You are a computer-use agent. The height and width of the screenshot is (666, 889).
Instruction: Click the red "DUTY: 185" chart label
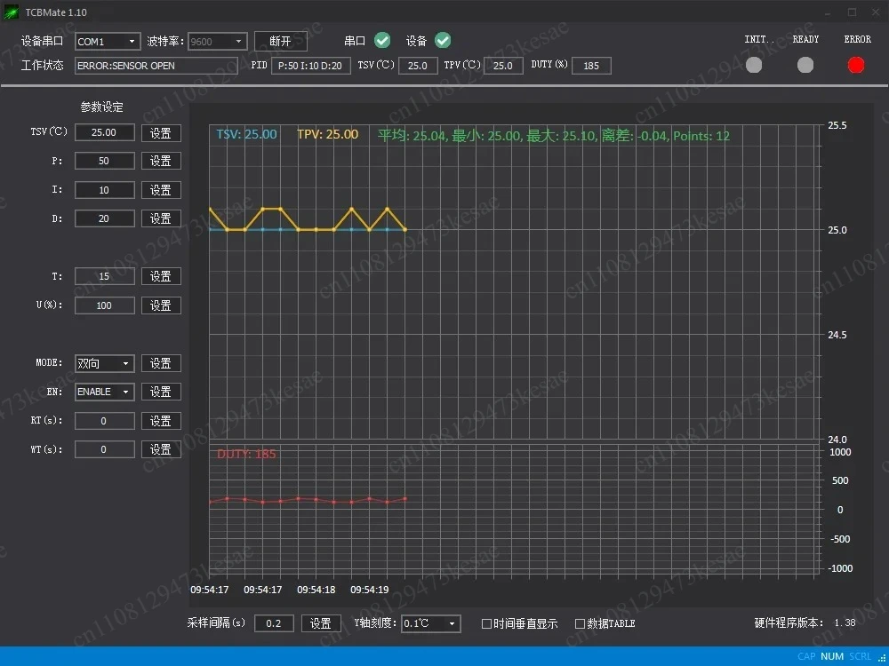(x=246, y=454)
